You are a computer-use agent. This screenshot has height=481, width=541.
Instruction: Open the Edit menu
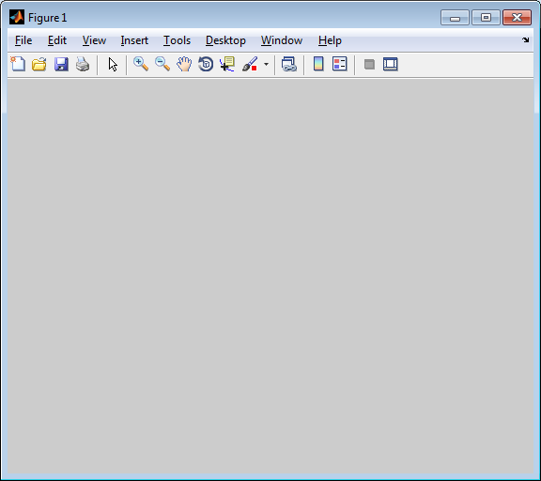click(57, 40)
